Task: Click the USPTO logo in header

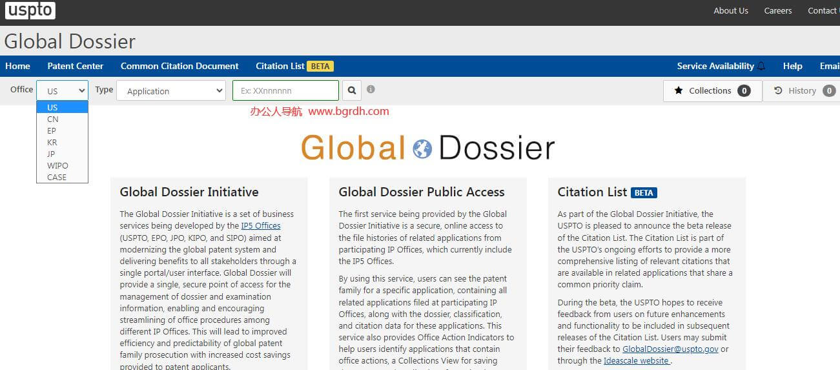Action: pyautogui.click(x=30, y=10)
